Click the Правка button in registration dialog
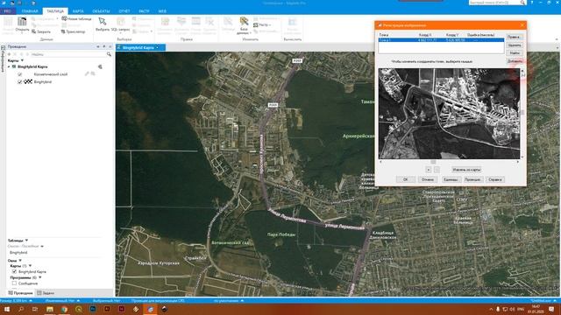561x315 pixels. (515, 37)
